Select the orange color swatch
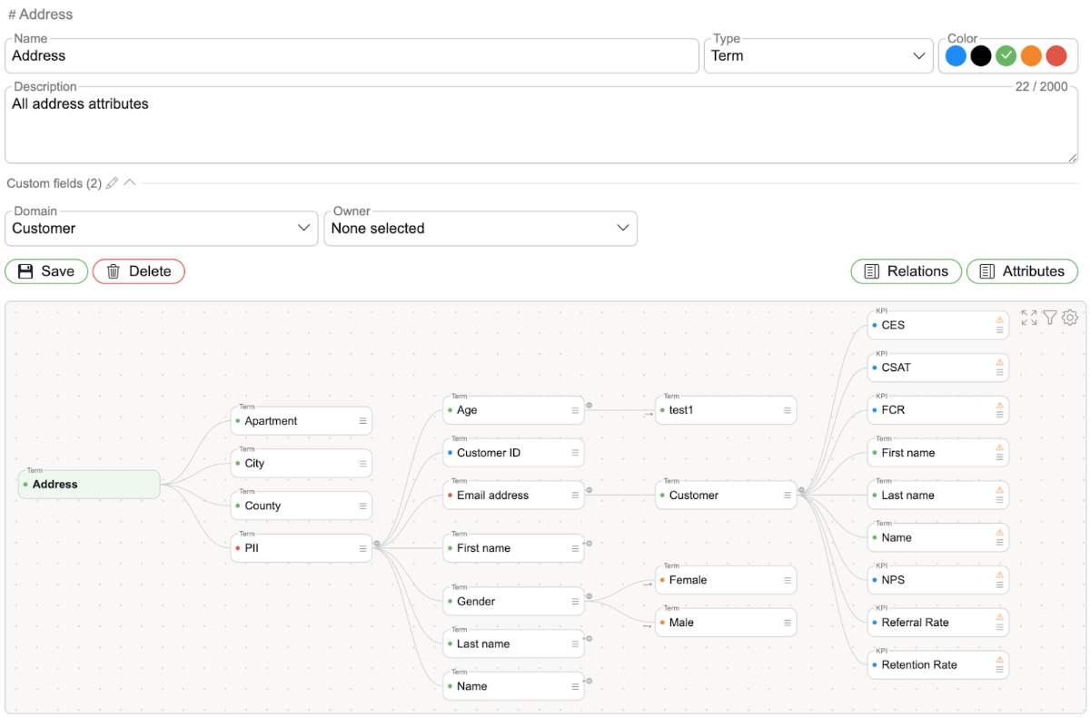The image size is (1090, 717). pos(1030,56)
